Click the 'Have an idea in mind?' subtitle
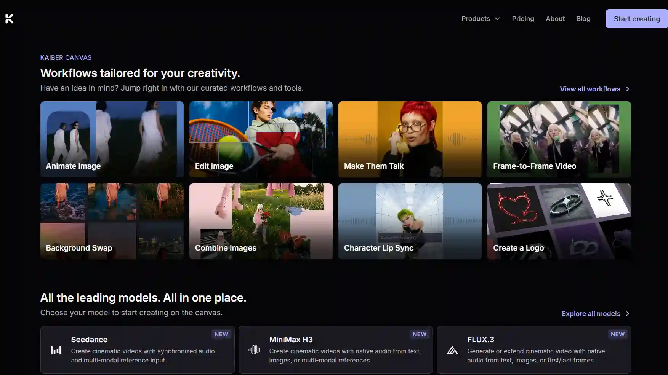 click(172, 88)
